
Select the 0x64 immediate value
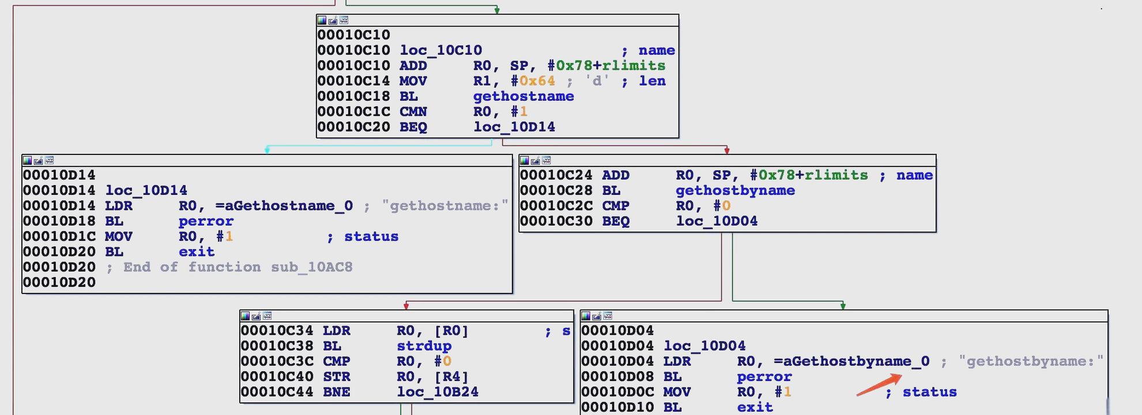pyautogui.click(x=537, y=81)
